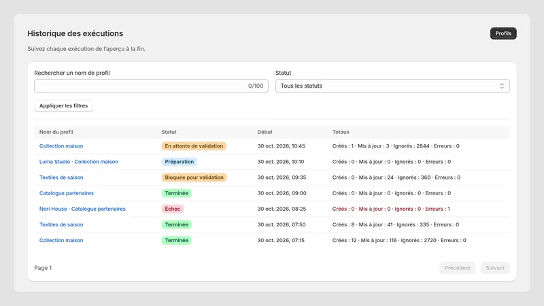
Task: Open the Tous les statuts dropdown
Action: [392, 86]
